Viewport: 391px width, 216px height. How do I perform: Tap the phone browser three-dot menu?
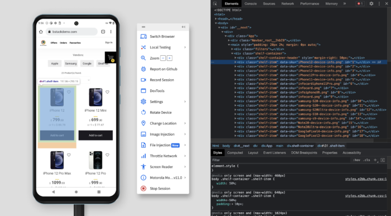(111, 32)
